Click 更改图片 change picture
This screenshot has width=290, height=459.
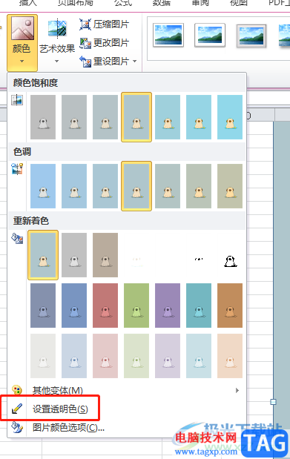click(105, 43)
